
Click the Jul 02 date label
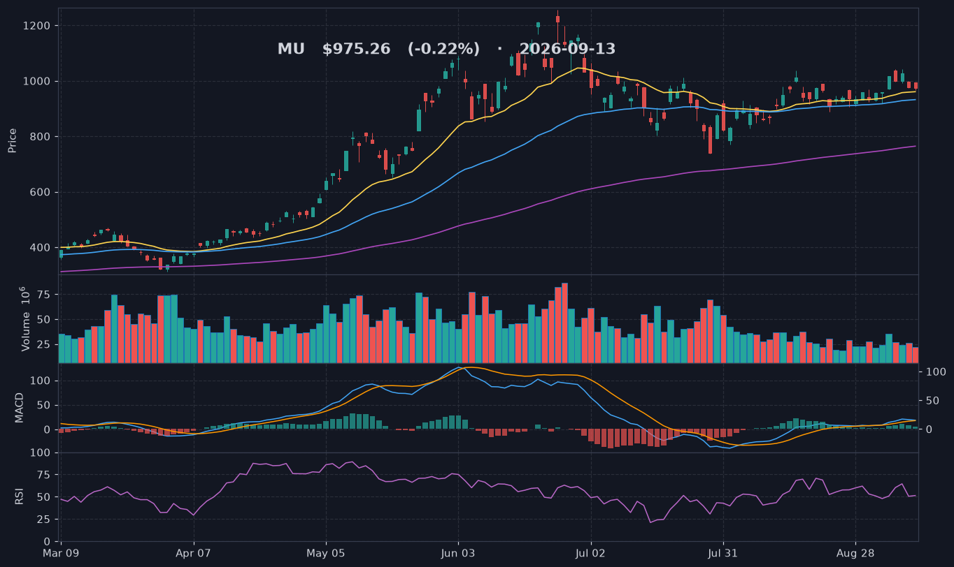pyautogui.click(x=591, y=554)
